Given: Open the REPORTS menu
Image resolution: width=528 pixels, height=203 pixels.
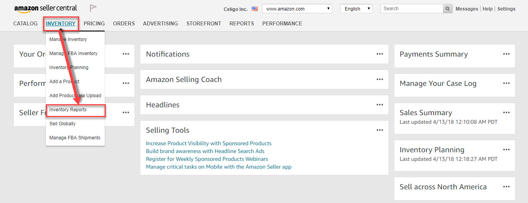Looking at the screenshot, I should [242, 23].
